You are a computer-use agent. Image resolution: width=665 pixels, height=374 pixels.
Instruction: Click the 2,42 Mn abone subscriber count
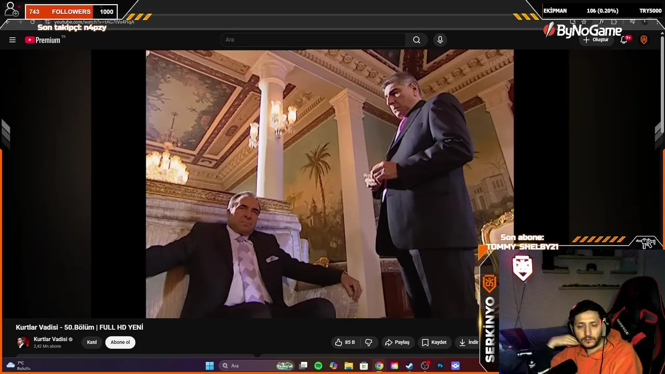pos(47,346)
